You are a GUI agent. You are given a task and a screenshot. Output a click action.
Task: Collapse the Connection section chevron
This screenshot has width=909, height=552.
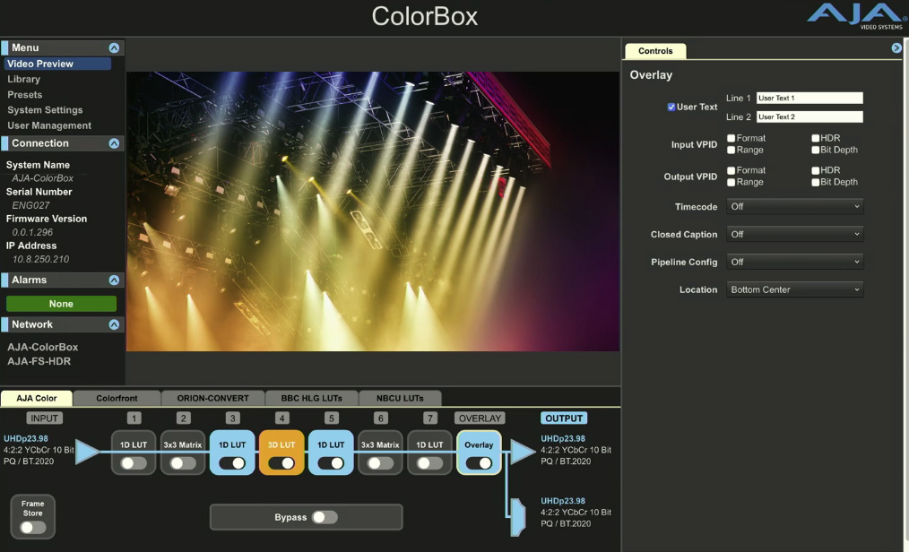114,143
